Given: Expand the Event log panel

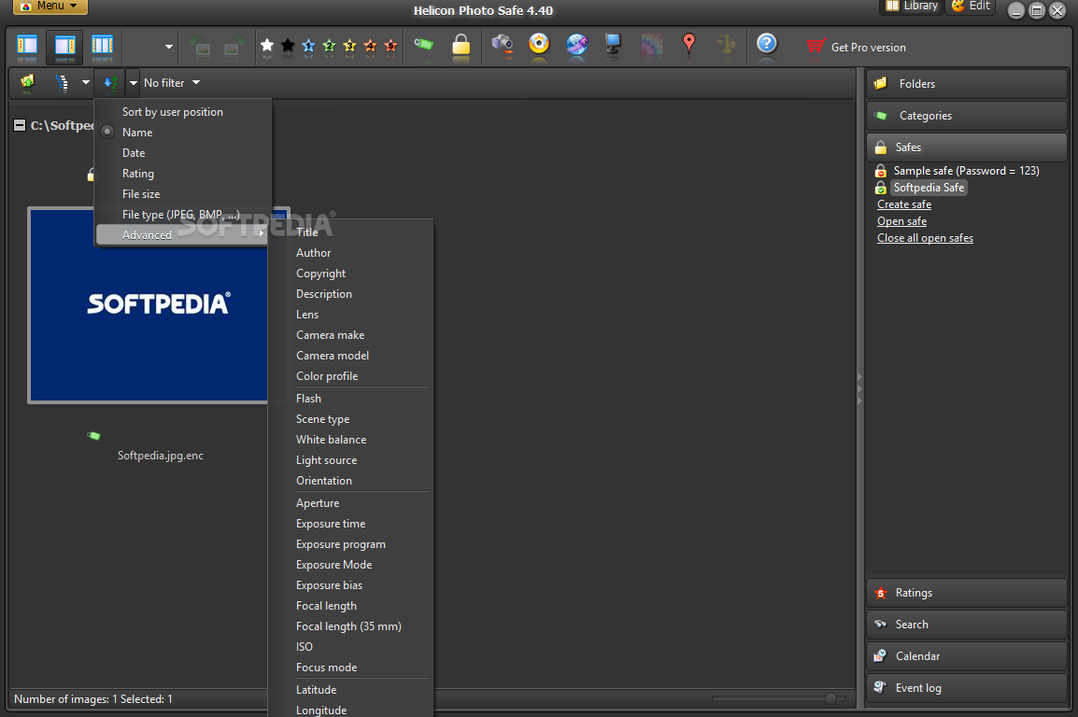Looking at the screenshot, I should coord(967,687).
